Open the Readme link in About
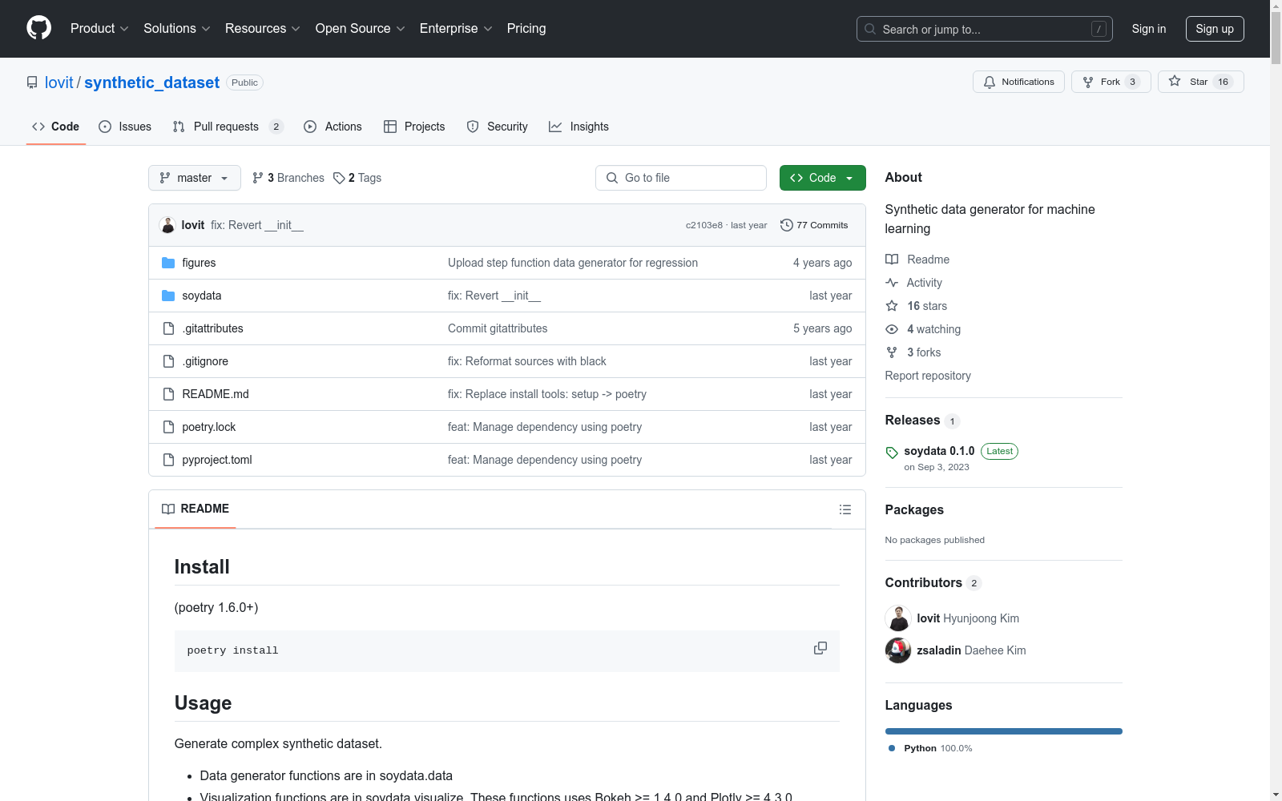 point(917,260)
